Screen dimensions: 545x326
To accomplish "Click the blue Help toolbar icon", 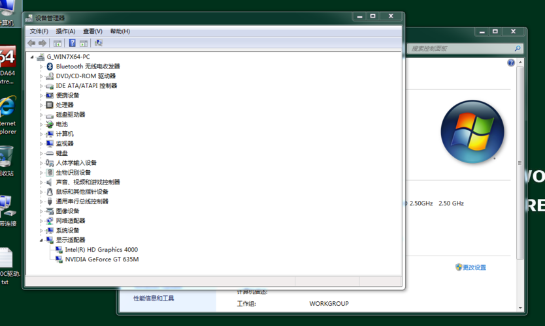I will pos(73,43).
